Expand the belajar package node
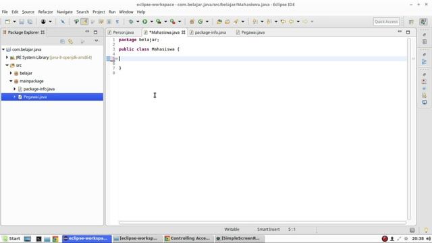The height and width of the screenshot is (243, 432). [x=11, y=73]
